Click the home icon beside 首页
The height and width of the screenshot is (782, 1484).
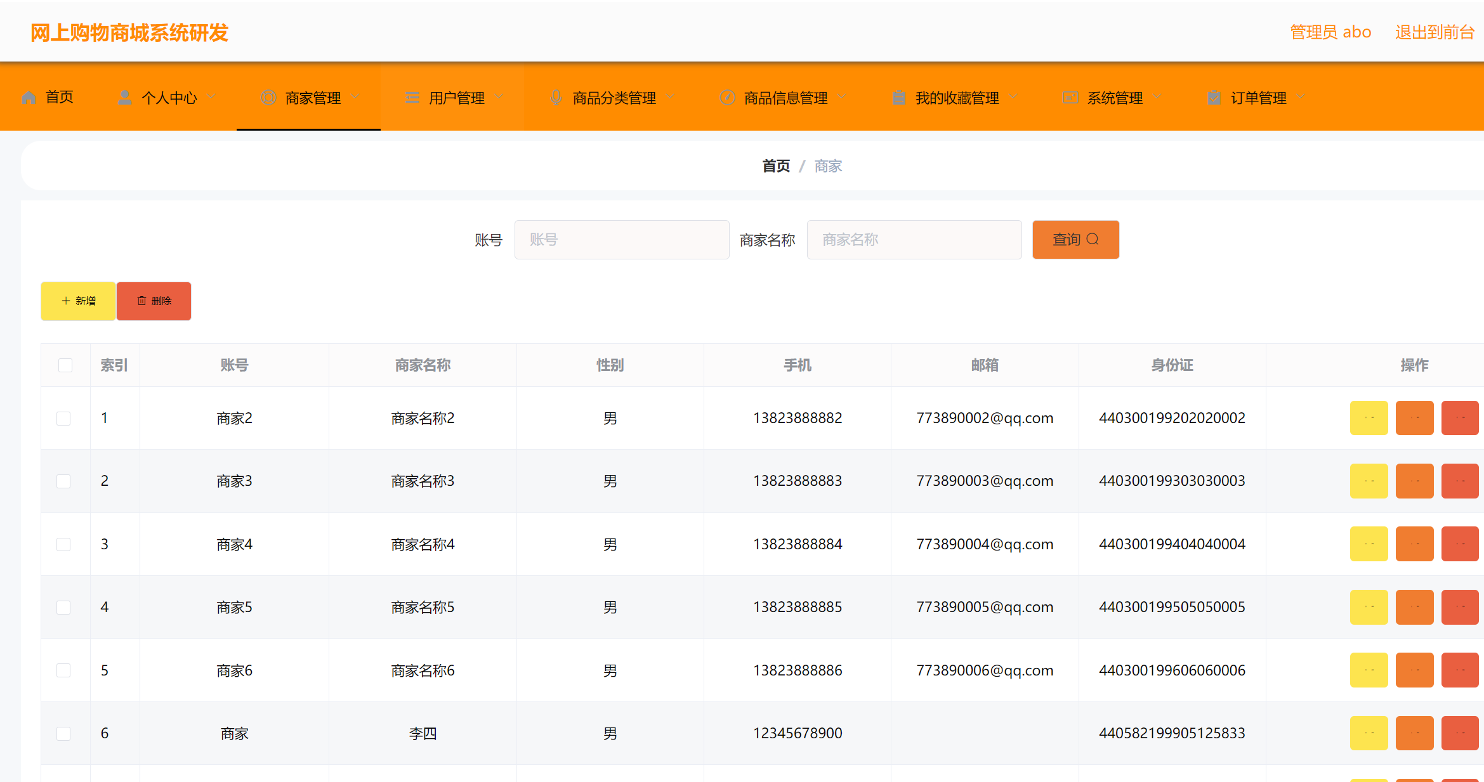click(29, 96)
